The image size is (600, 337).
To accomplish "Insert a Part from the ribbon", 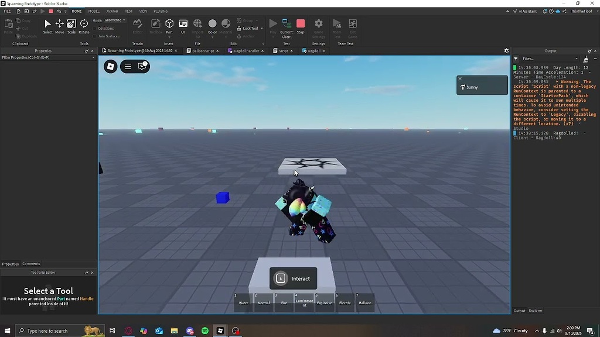I will click(169, 25).
